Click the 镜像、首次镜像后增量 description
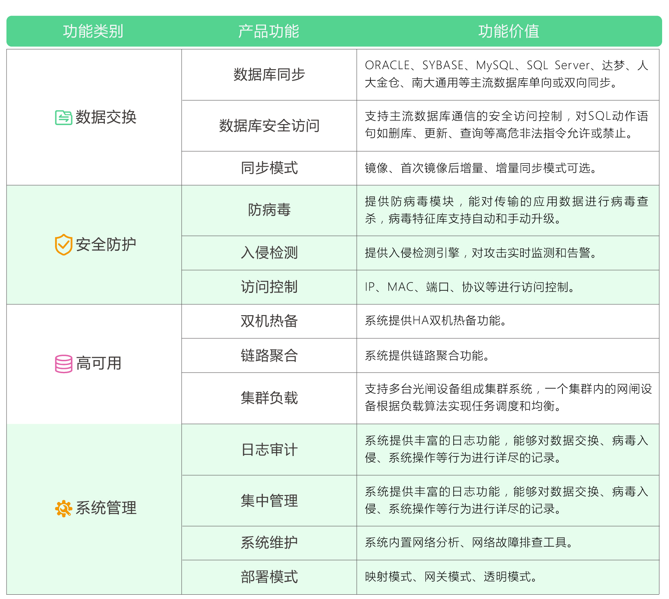This screenshot has width=669, height=599. (481, 168)
